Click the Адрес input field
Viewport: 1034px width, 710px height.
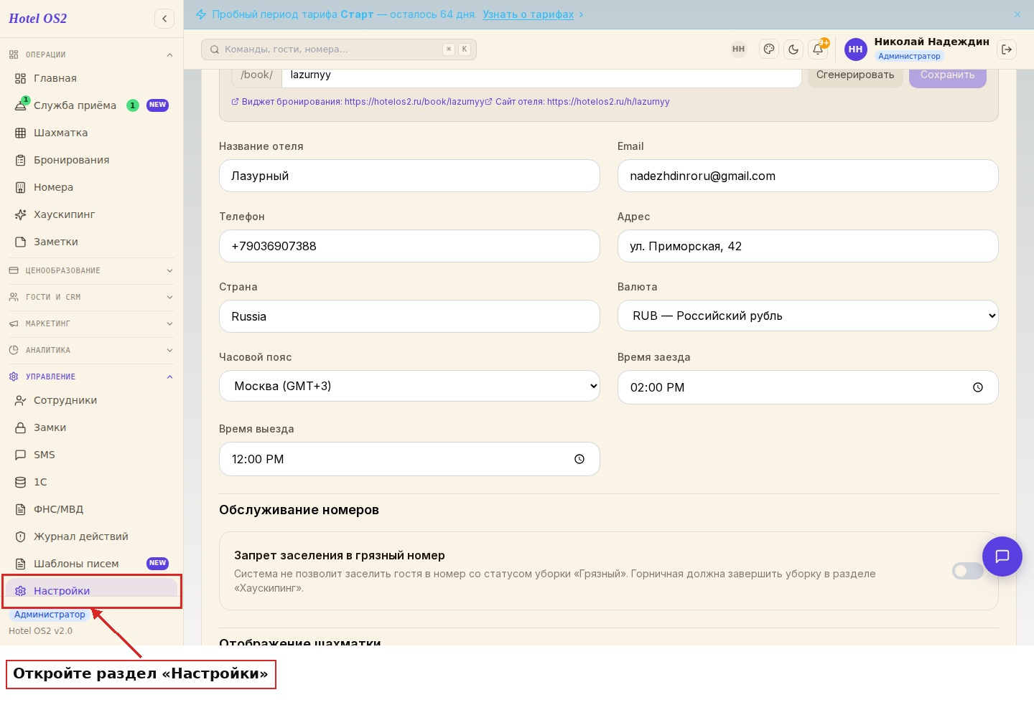[x=808, y=246]
